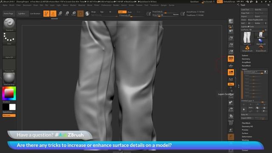This screenshot has width=272, height=153.
Task: Expand the Geometry section
Action: (x=246, y=59)
